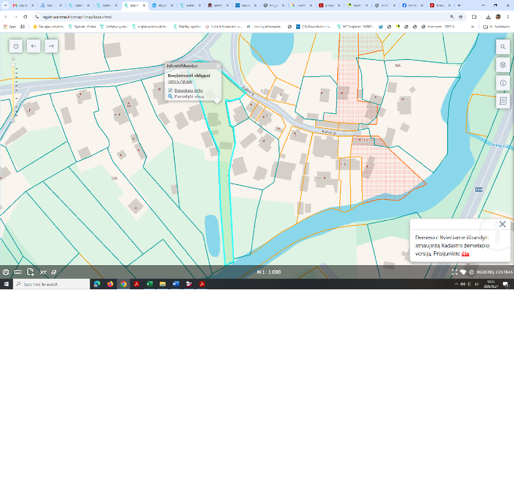Bookmark this page with the star icon
The height and width of the screenshot is (489, 514).
point(461,17)
